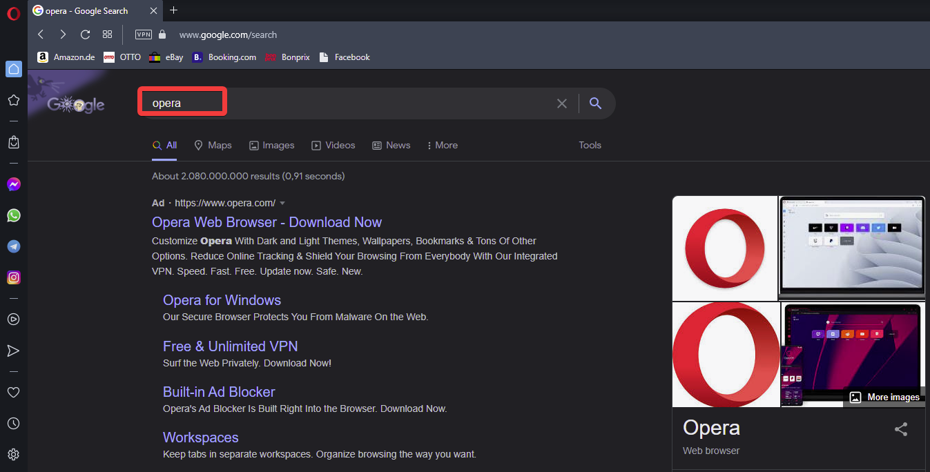930x472 pixels.
Task: Open WhatsApp in the sidebar
Action: (13, 215)
